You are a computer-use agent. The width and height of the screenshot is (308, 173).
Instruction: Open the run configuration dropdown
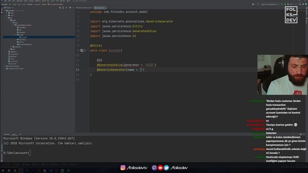(x=270, y=4)
